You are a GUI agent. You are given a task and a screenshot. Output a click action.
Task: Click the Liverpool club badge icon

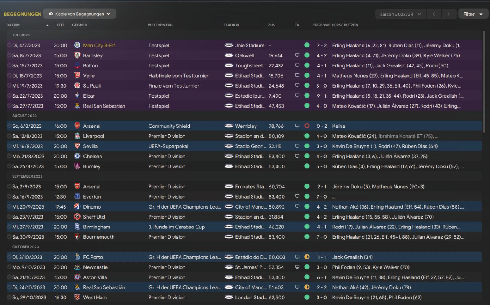coord(77,136)
